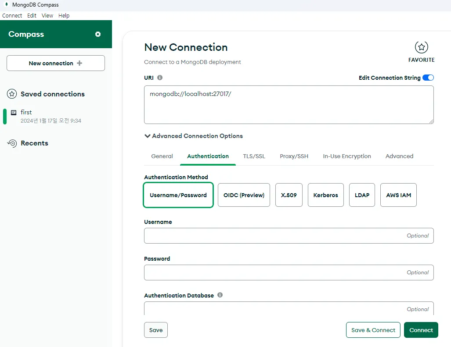Image resolution: width=451 pixels, height=347 pixels.
Task: Choose the X.509 authentication method
Action: (289, 195)
